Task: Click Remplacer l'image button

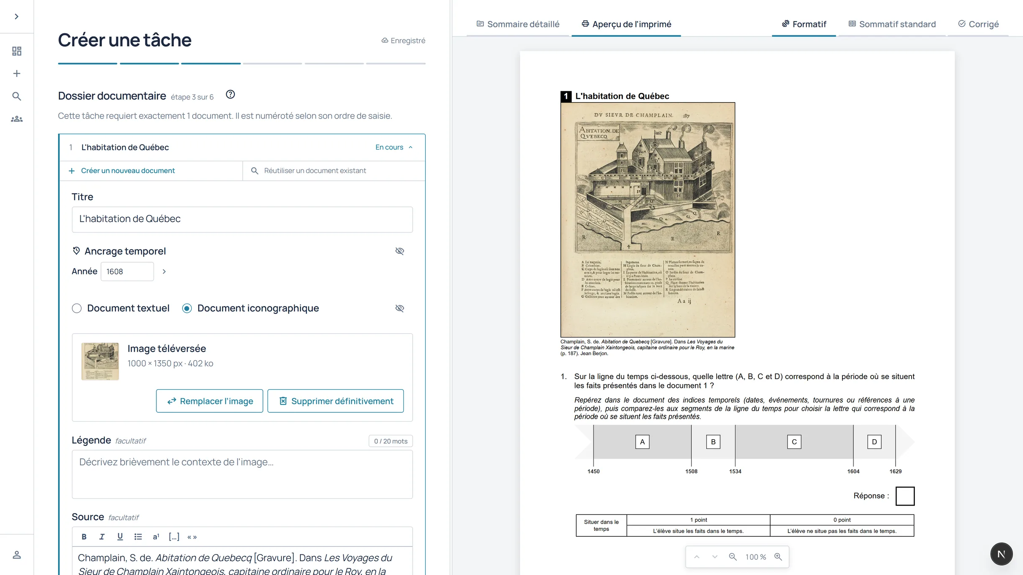Action: 209,401
